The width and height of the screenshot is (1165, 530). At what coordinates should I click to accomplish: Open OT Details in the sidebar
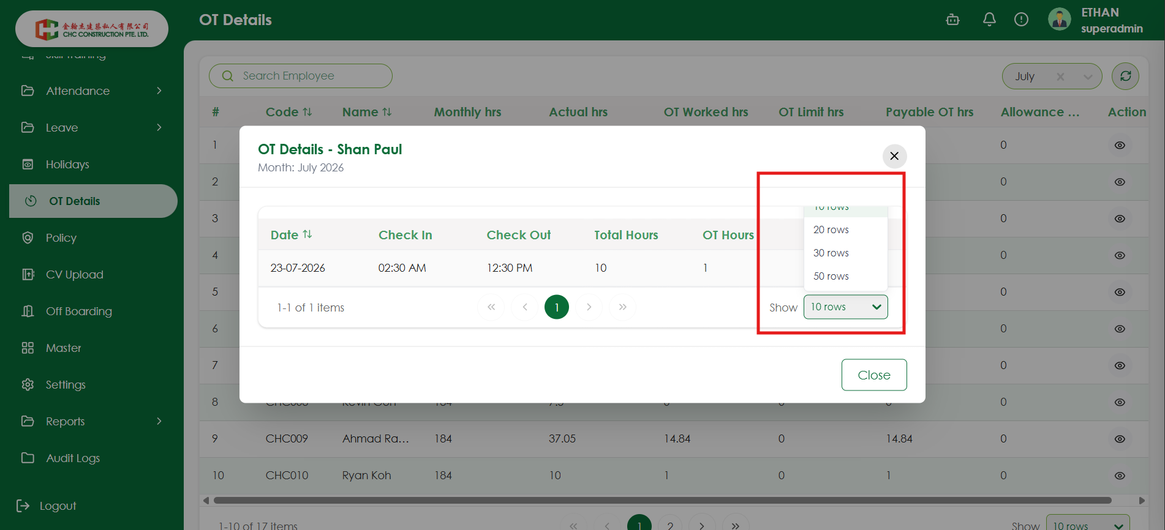tap(93, 201)
